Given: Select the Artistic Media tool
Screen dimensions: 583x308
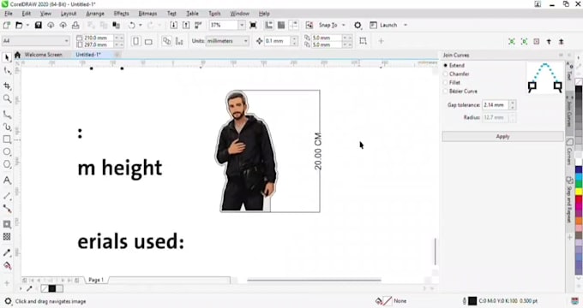Looking at the screenshot, I should tap(7, 127).
